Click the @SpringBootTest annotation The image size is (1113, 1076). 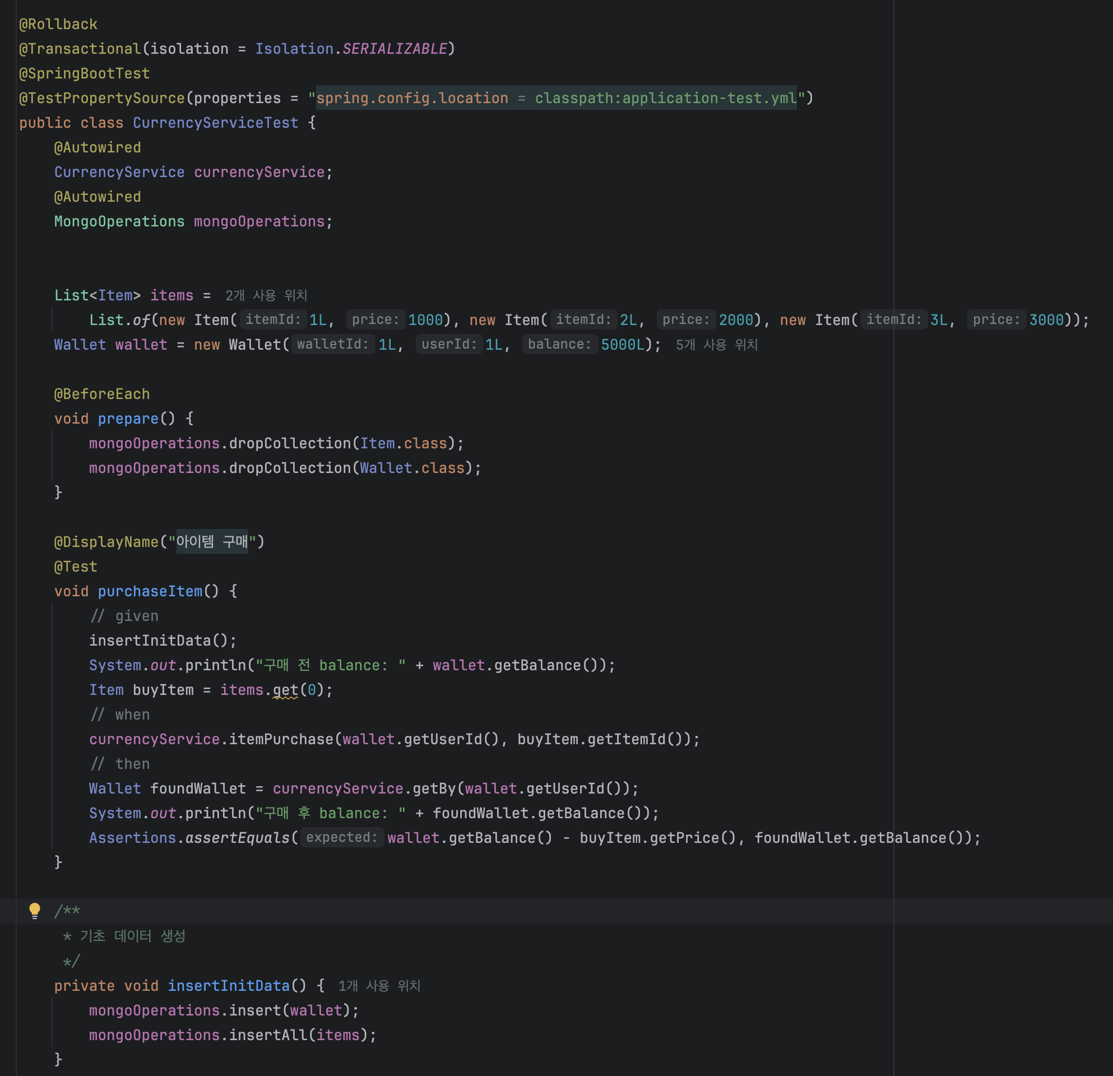tap(85, 74)
